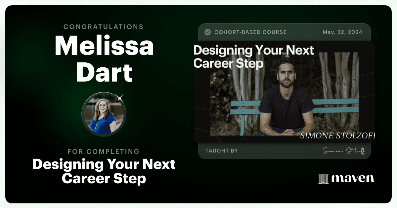Click the instructor's face in course photo
The image size is (397, 208).
pos(286,72)
